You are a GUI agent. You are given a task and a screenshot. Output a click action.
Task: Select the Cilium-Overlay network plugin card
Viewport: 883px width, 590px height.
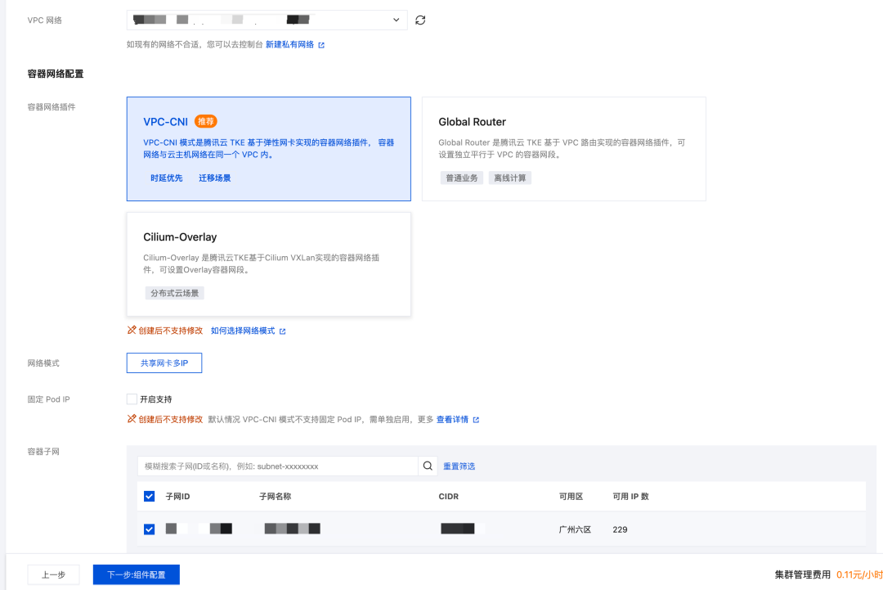pyautogui.click(x=268, y=263)
